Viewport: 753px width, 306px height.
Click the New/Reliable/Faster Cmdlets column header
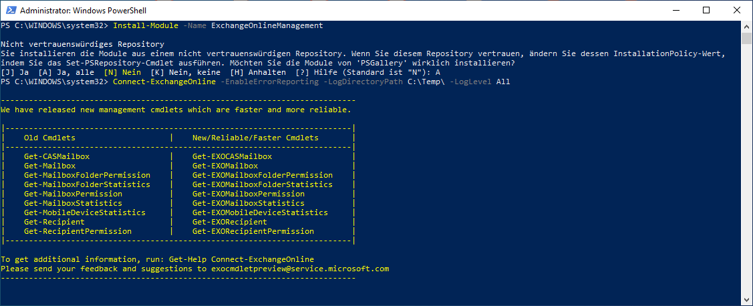(255, 138)
